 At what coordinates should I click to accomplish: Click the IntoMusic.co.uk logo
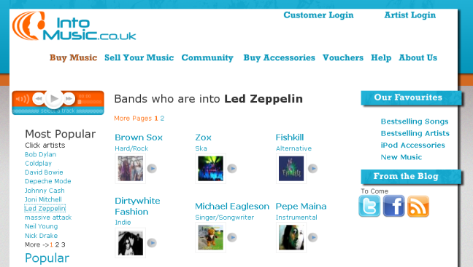74,26
